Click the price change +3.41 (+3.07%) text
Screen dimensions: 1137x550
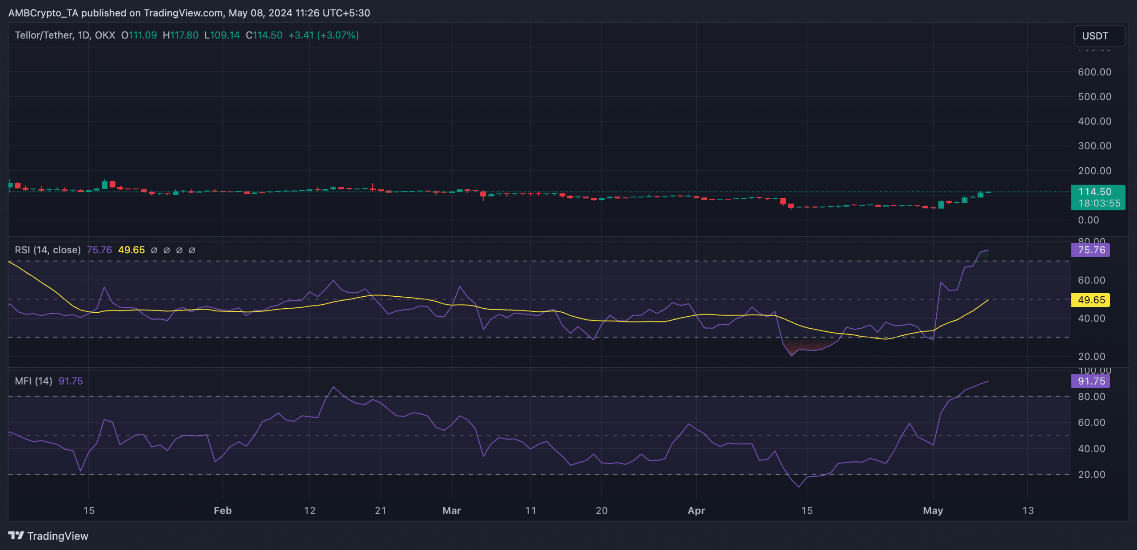[323, 35]
